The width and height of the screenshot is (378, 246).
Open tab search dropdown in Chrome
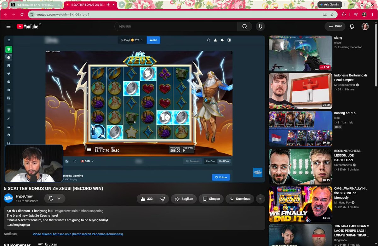[4, 5]
